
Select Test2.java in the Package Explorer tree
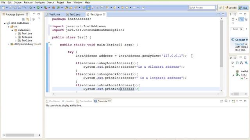pyautogui.click(x=27, y=37)
